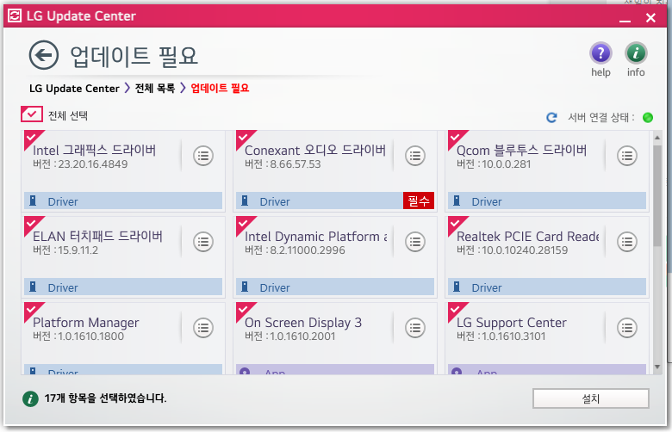Screen dimensions: 672x432
Task: Click version text 10.0.0.281
Action: point(506,164)
